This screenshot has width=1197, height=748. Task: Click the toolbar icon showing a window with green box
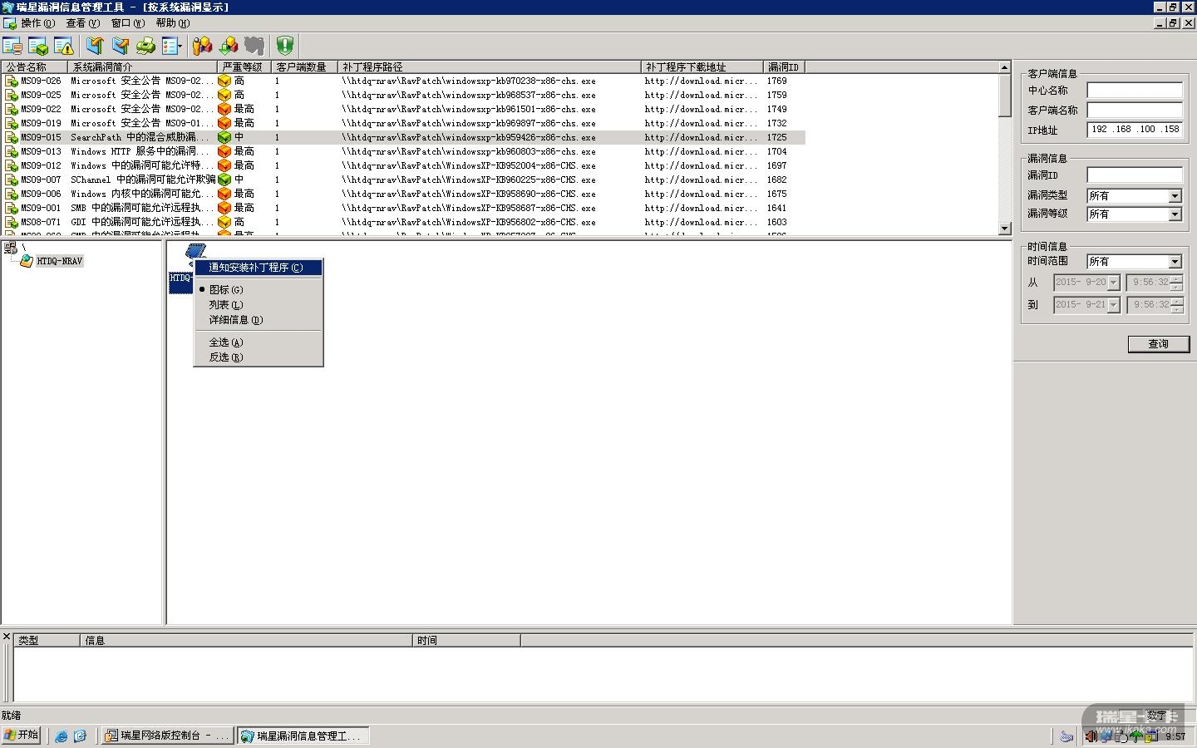(x=38, y=46)
